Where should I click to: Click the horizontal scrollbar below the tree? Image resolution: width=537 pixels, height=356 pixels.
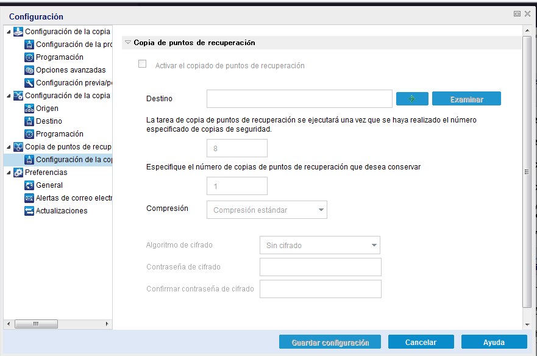(x=36, y=324)
